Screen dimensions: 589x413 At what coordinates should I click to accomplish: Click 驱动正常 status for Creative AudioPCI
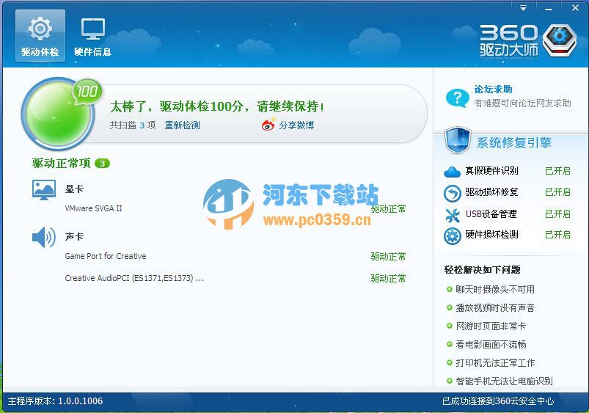389,279
